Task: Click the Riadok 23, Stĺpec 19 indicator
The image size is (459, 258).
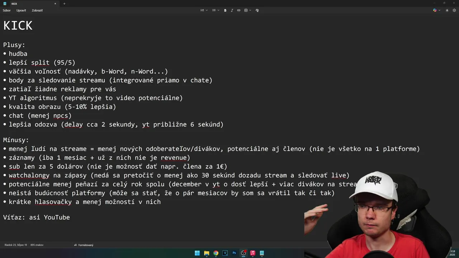Action: coord(16,245)
